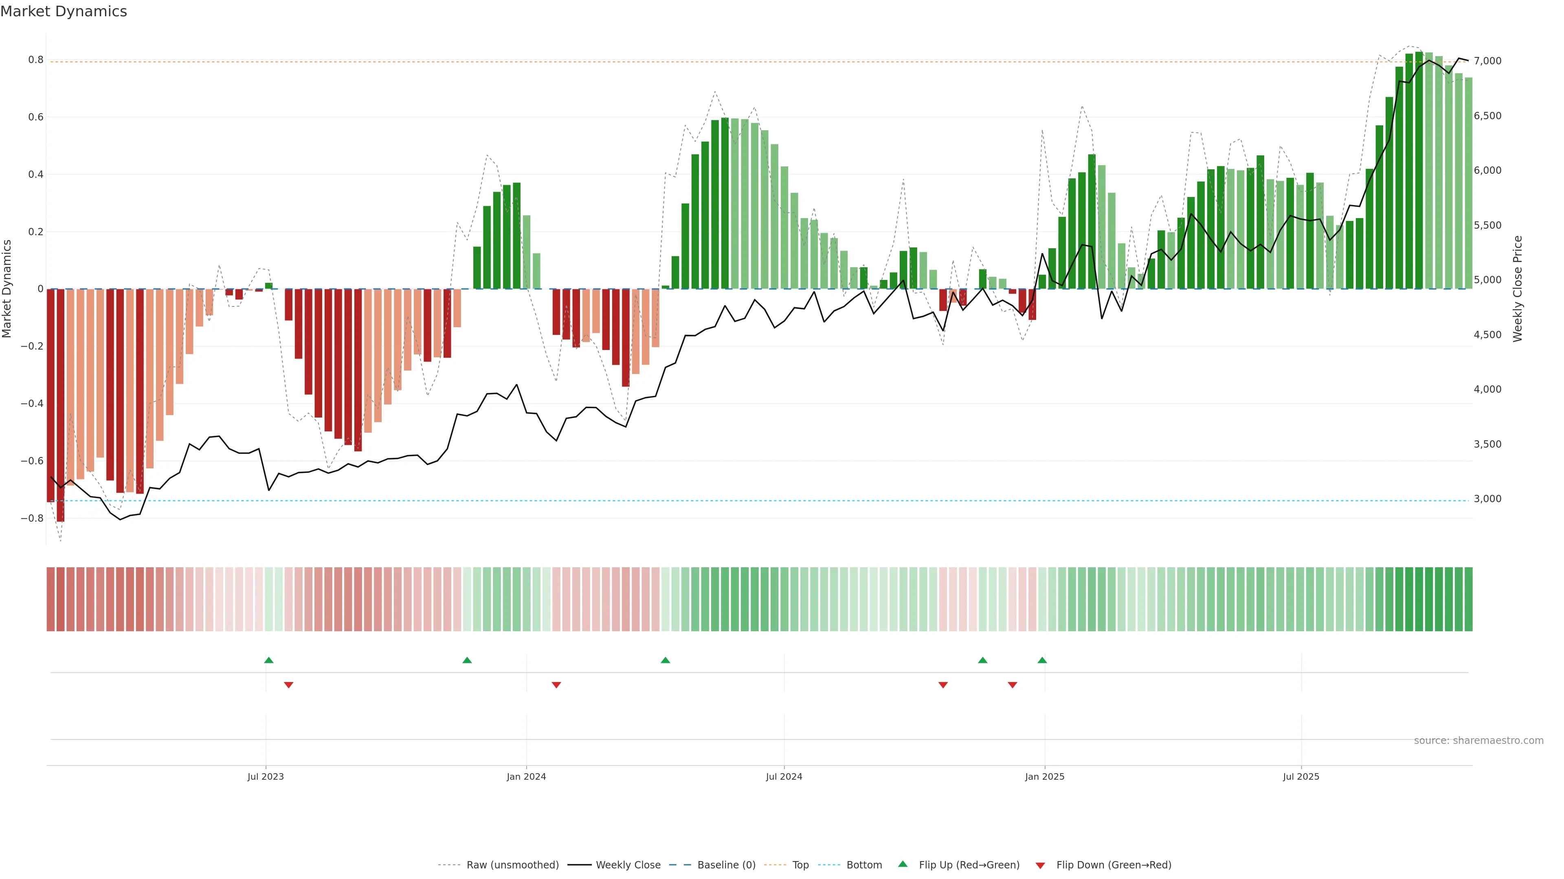This screenshot has width=1564, height=879.
Task: Toggle the Raw (unsmoothed) legend entry
Action: 512,865
